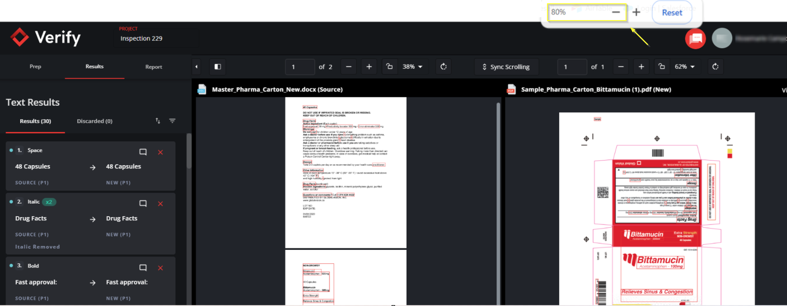The width and height of the screenshot is (787, 306).
Task: Click the source page number field
Action: pos(299,67)
